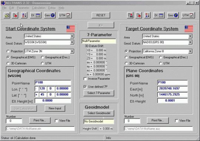Viewport: 200px width, 141px height.
Task: Click target-side Df keyboard icon
Action: [x=159, y=16]
